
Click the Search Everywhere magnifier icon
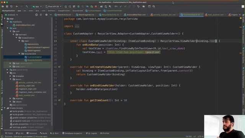pyautogui.click(x=154, y=7)
